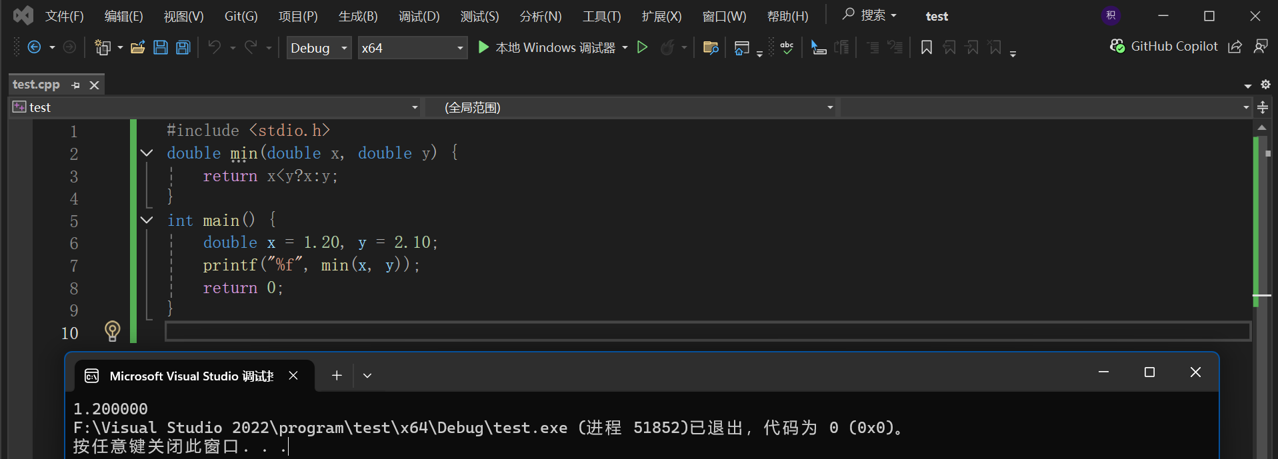Click the undo arrow icon
The image size is (1278, 459).
tap(214, 47)
